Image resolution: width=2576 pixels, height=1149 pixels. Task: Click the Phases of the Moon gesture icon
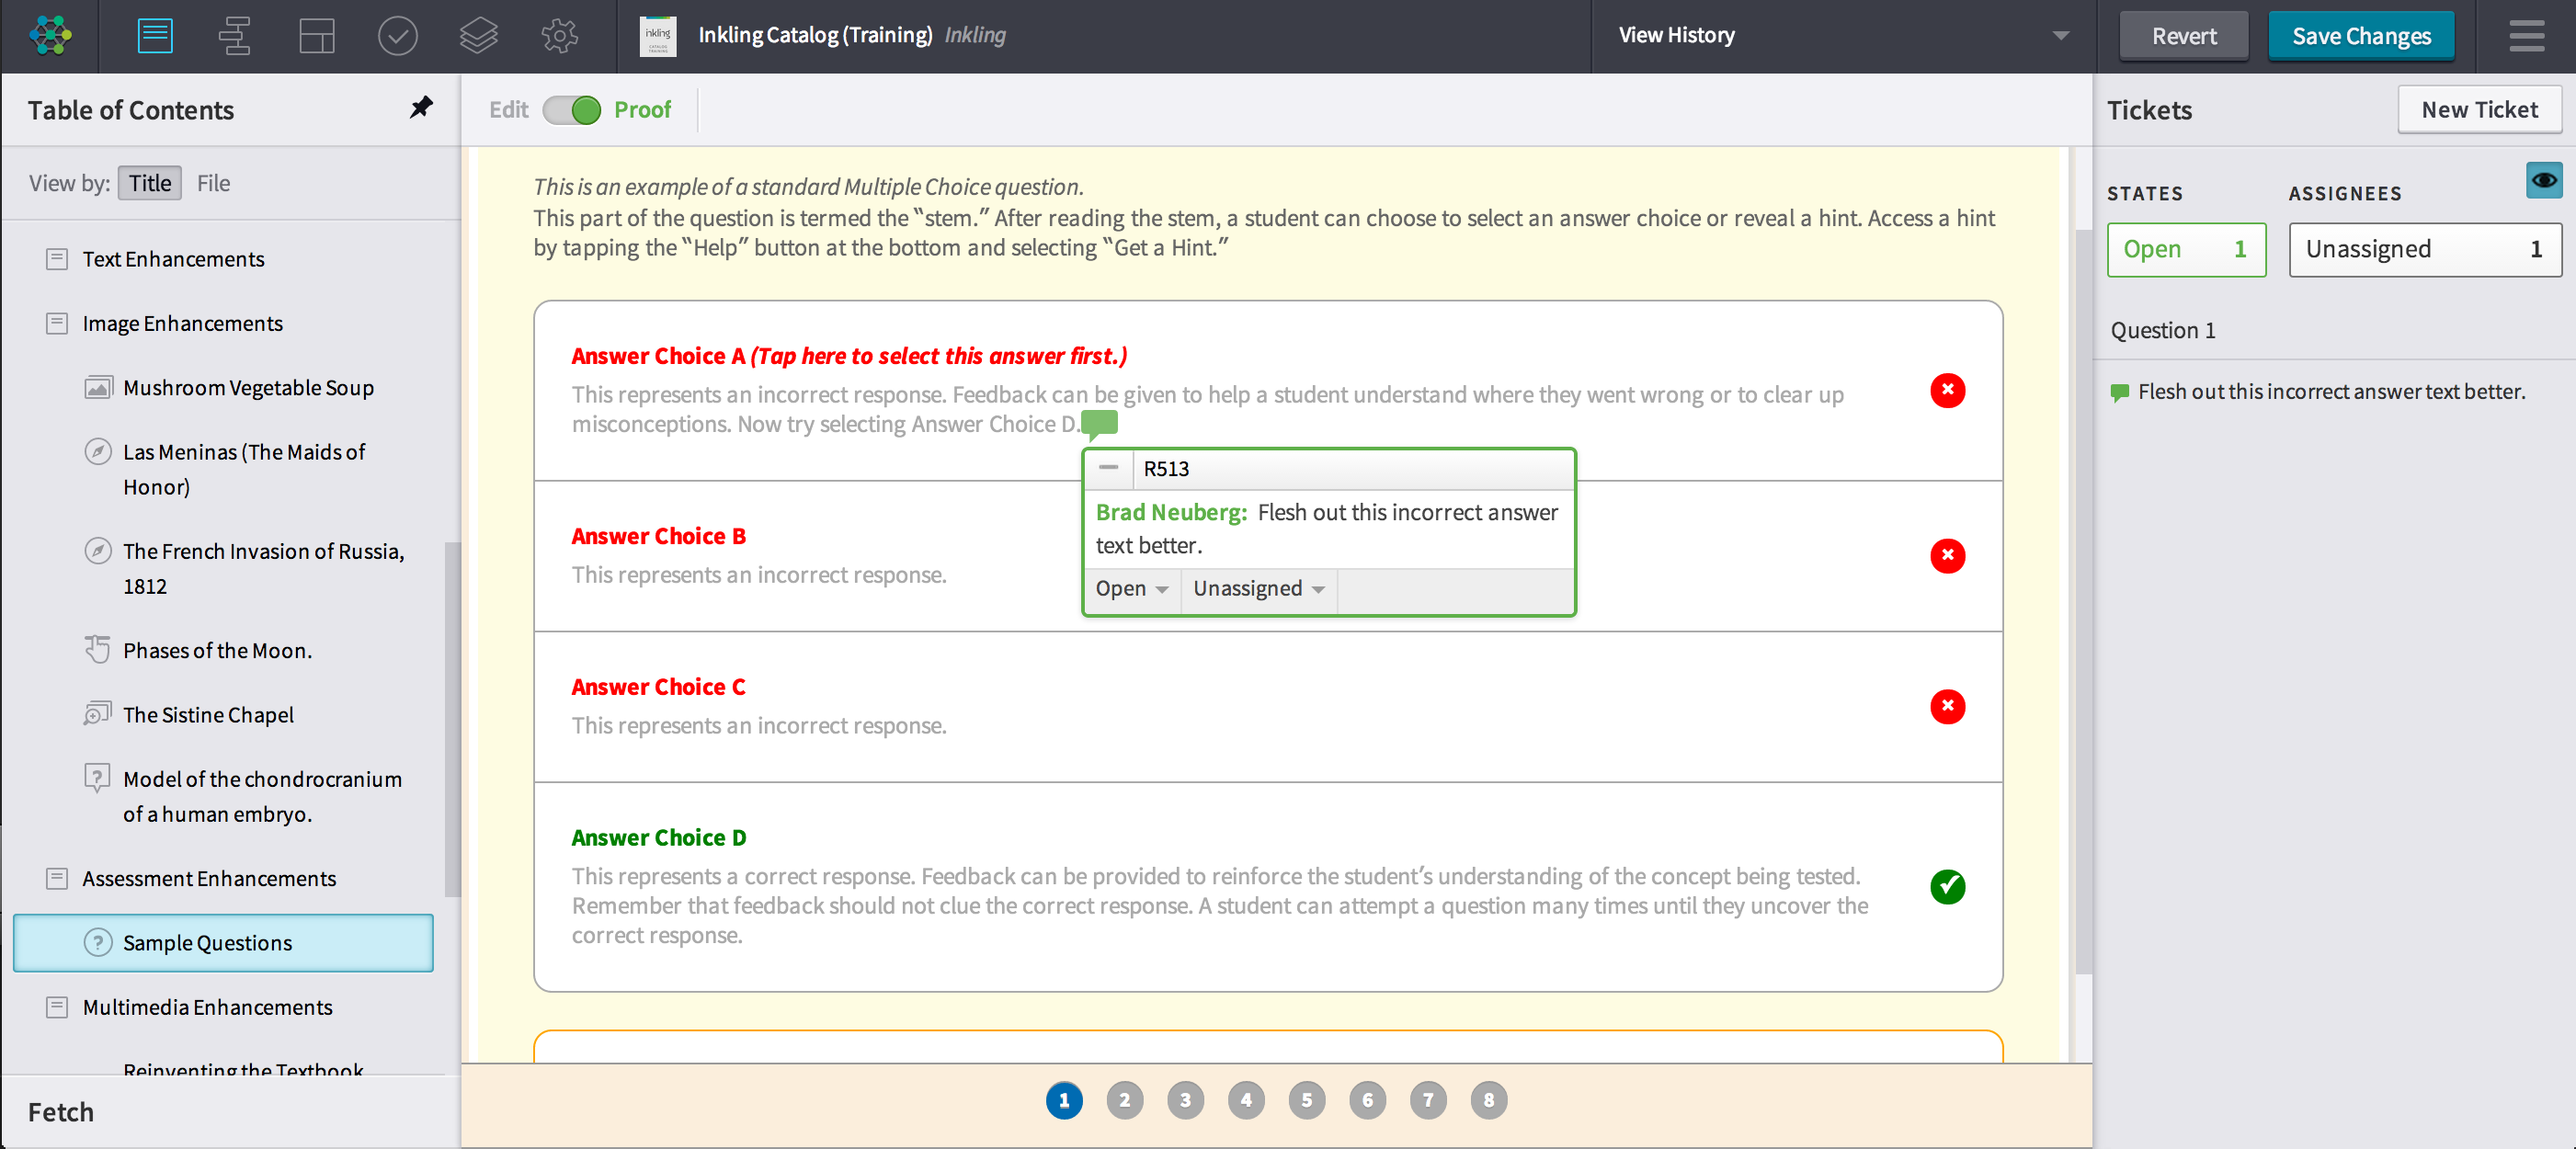click(x=97, y=650)
